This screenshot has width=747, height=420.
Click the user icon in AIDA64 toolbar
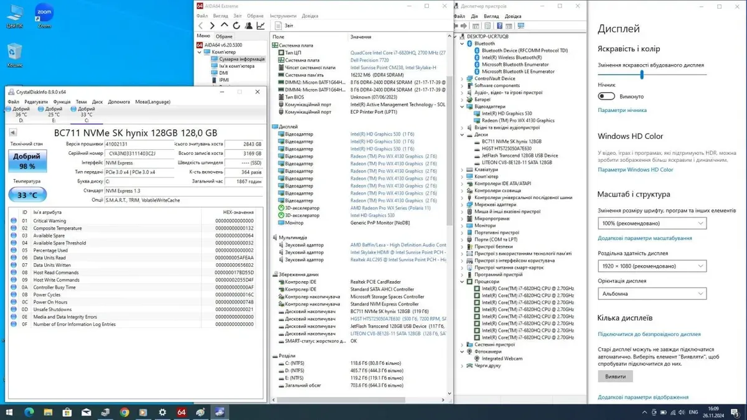point(248,26)
